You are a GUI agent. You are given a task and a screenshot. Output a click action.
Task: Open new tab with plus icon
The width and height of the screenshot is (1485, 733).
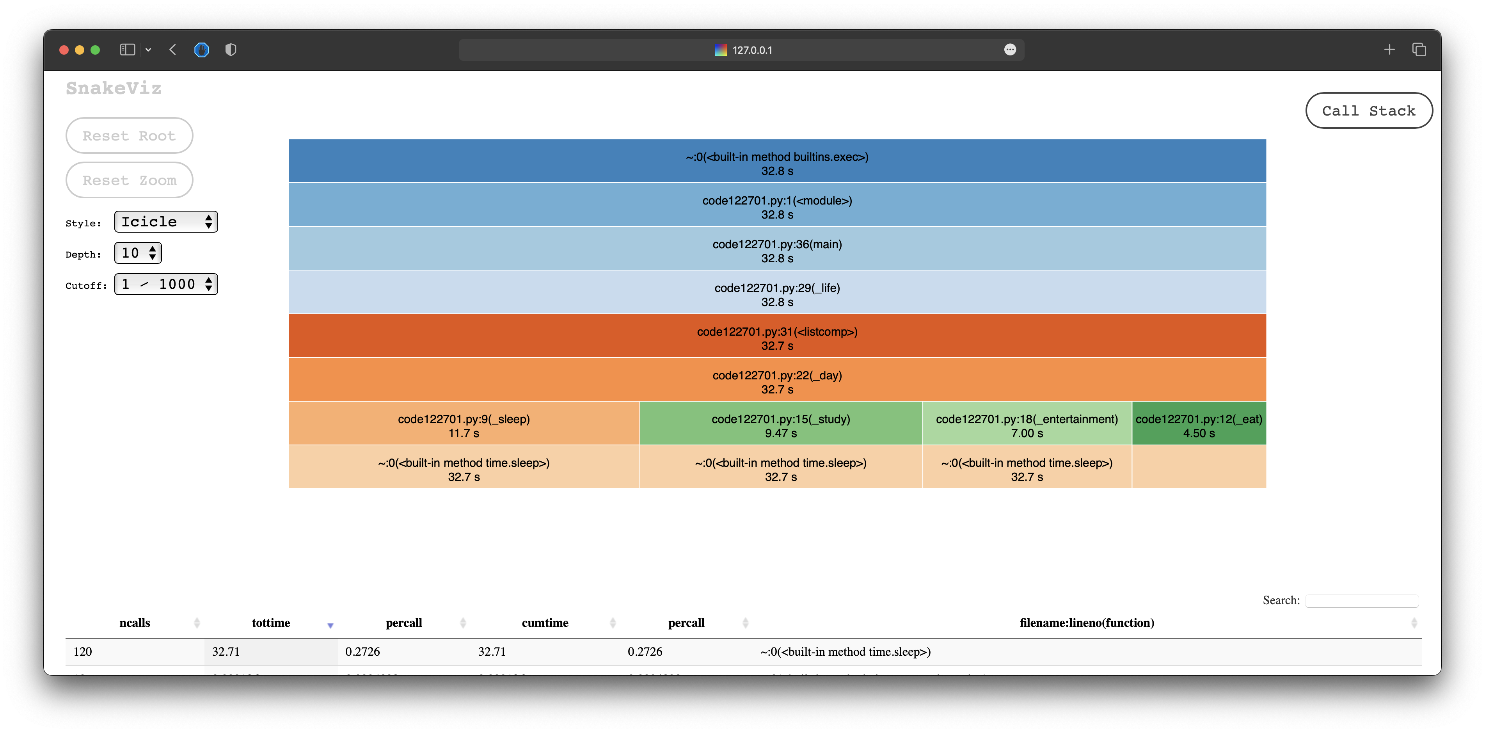[1389, 50]
